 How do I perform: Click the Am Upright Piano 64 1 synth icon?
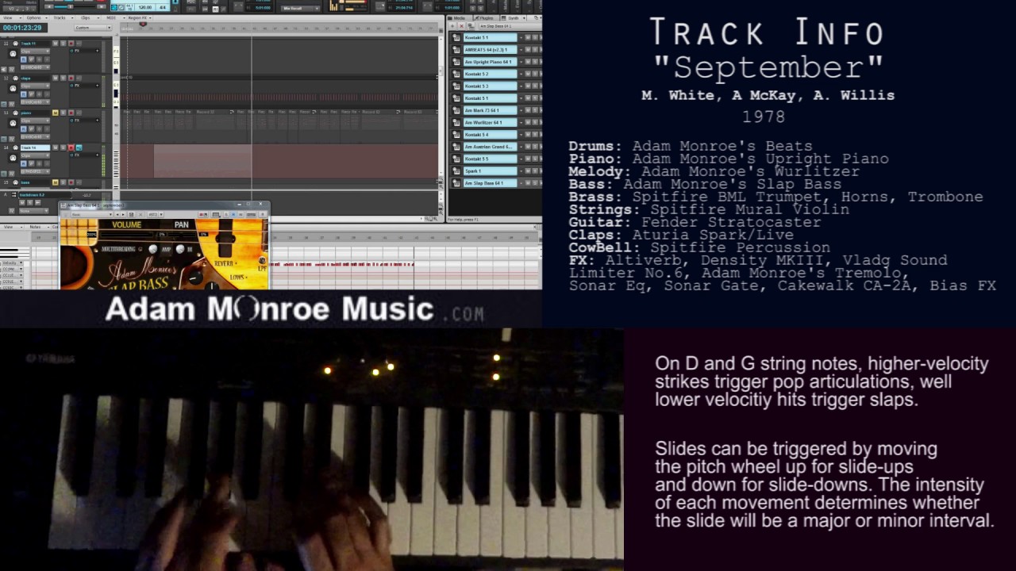tap(456, 62)
